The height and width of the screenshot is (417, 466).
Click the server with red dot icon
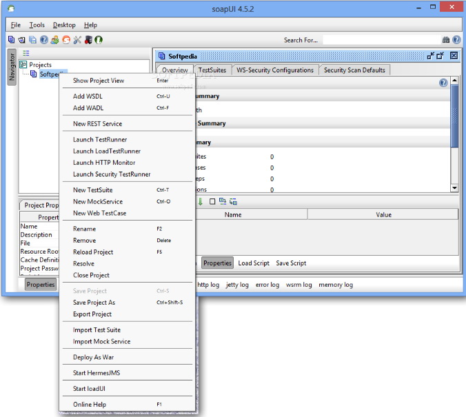point(88,39)
